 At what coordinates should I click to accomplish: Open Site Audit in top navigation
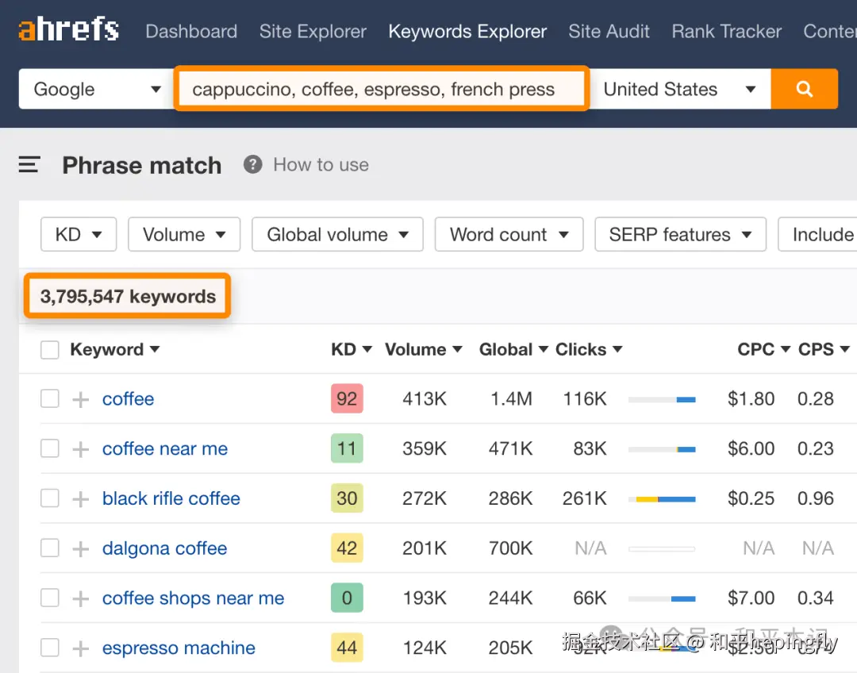pos(609,31)
